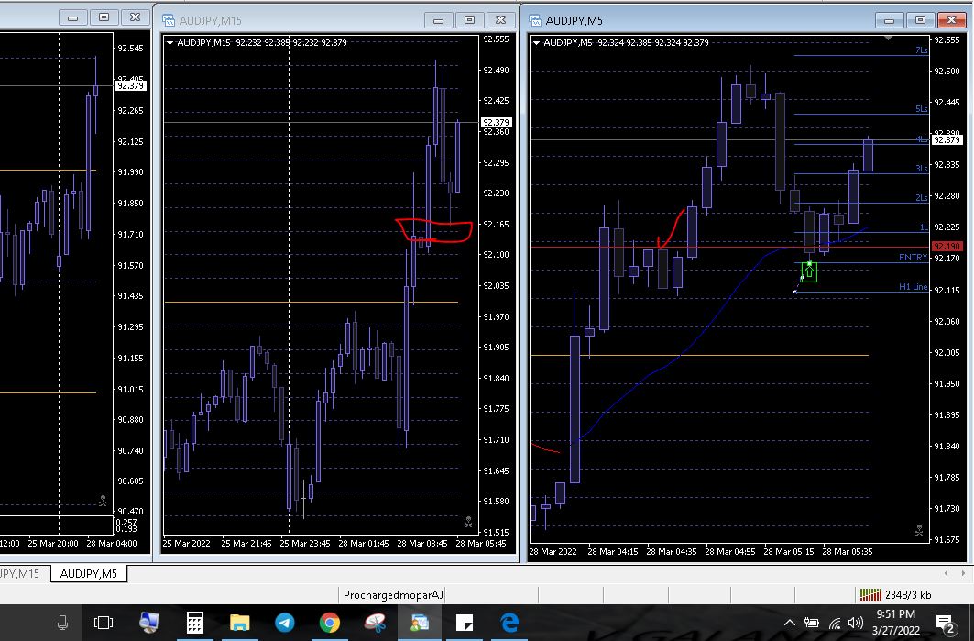974x641 pixels.
Task: Select the orange horizontal line in the M15 chart
Action: click(x=311, y=302)
